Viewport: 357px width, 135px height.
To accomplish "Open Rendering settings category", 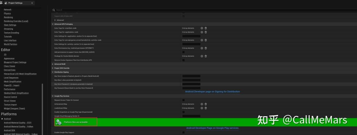I will click(x=8, y=17).
